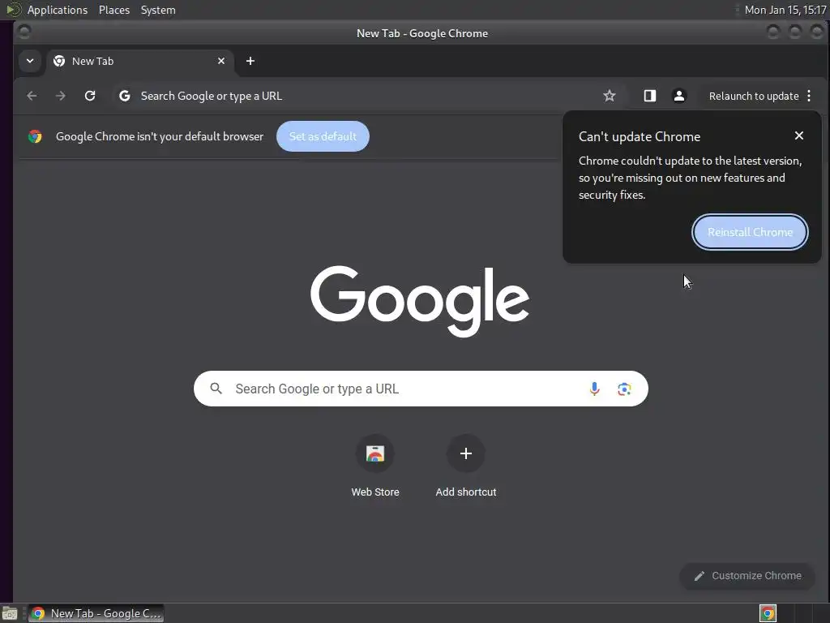Open the Web Store shortcut

[x=375, y=466]
